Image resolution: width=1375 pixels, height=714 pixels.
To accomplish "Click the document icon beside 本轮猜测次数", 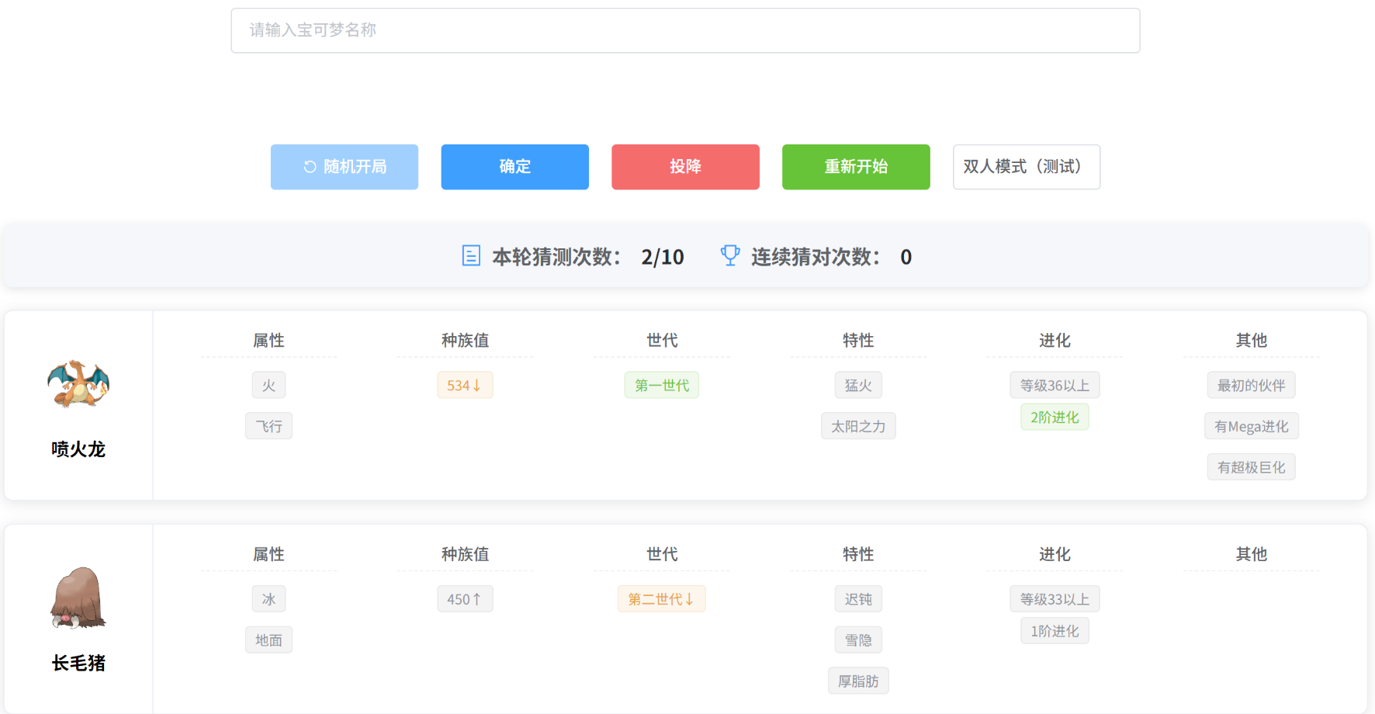I will (471, 255).
